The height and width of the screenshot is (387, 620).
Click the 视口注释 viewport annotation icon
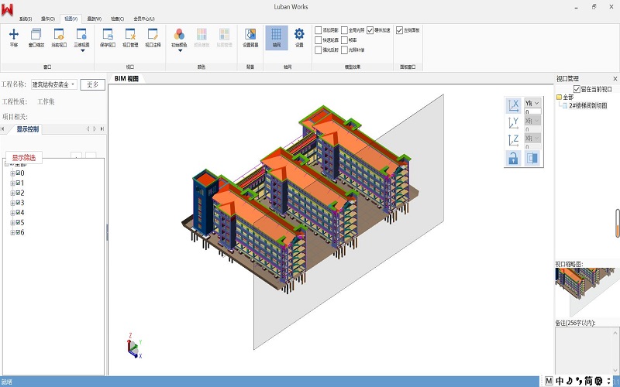pos(153,34)
